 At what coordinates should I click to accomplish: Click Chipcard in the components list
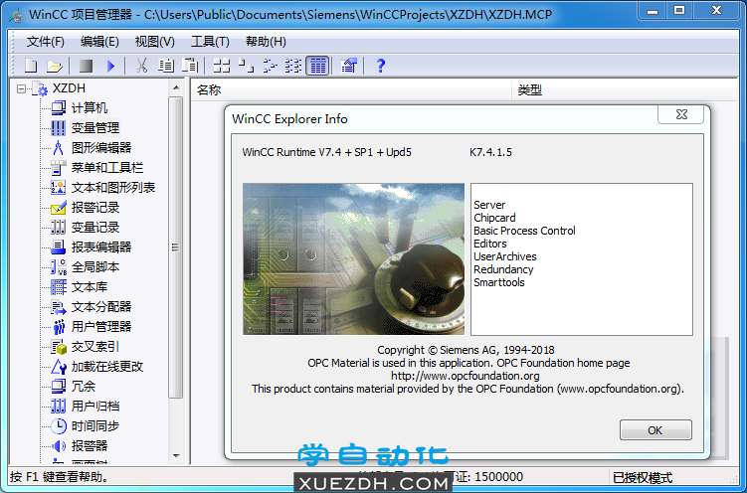[x=494, y=218]
